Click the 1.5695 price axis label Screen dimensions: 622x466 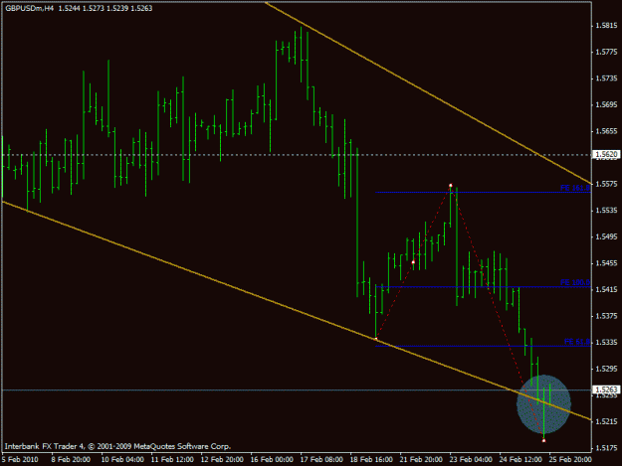click(606, 105)
